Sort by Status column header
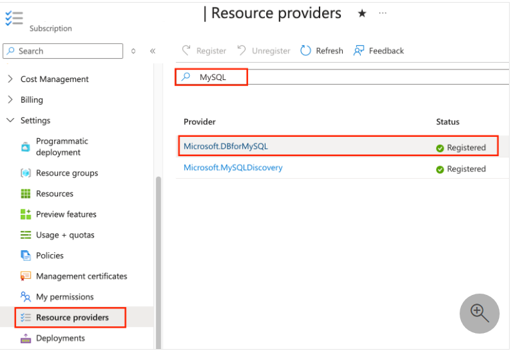This screenshot has width=515, height=351. (x=448, y=122)
